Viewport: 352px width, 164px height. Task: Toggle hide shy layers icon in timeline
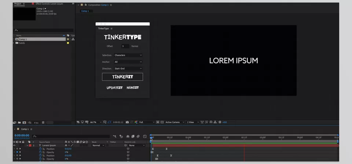click(x=128, y=136)
